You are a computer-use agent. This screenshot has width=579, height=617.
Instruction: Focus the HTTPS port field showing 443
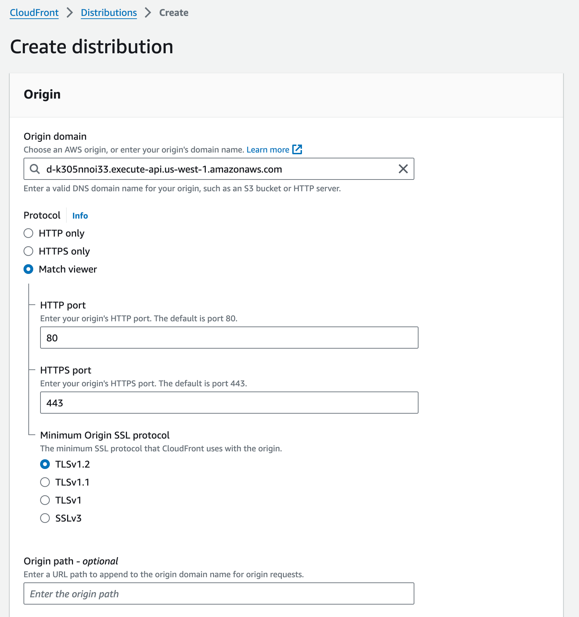tap(229, 403)
